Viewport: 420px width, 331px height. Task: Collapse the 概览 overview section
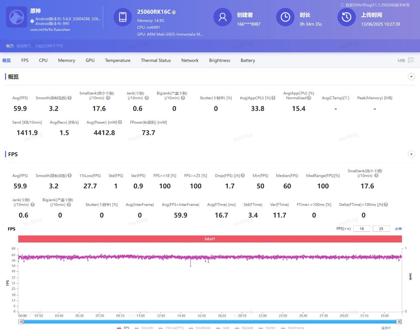(411, 77)
